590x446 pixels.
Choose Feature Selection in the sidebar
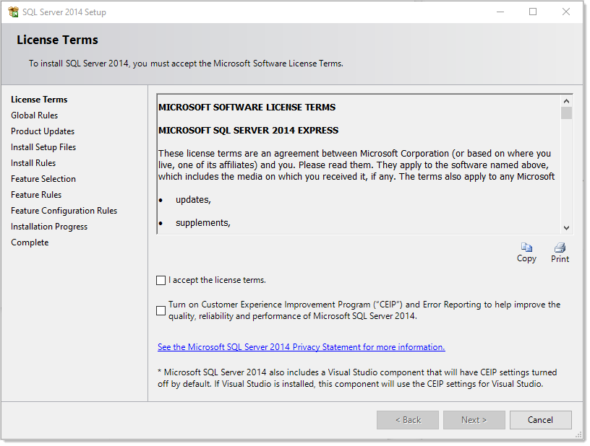point(43,179)
